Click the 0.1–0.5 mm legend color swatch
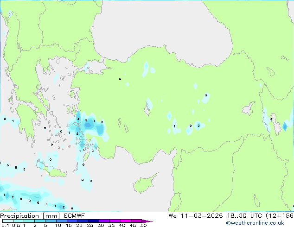This screenshot has height=227, width=294. 8,221
